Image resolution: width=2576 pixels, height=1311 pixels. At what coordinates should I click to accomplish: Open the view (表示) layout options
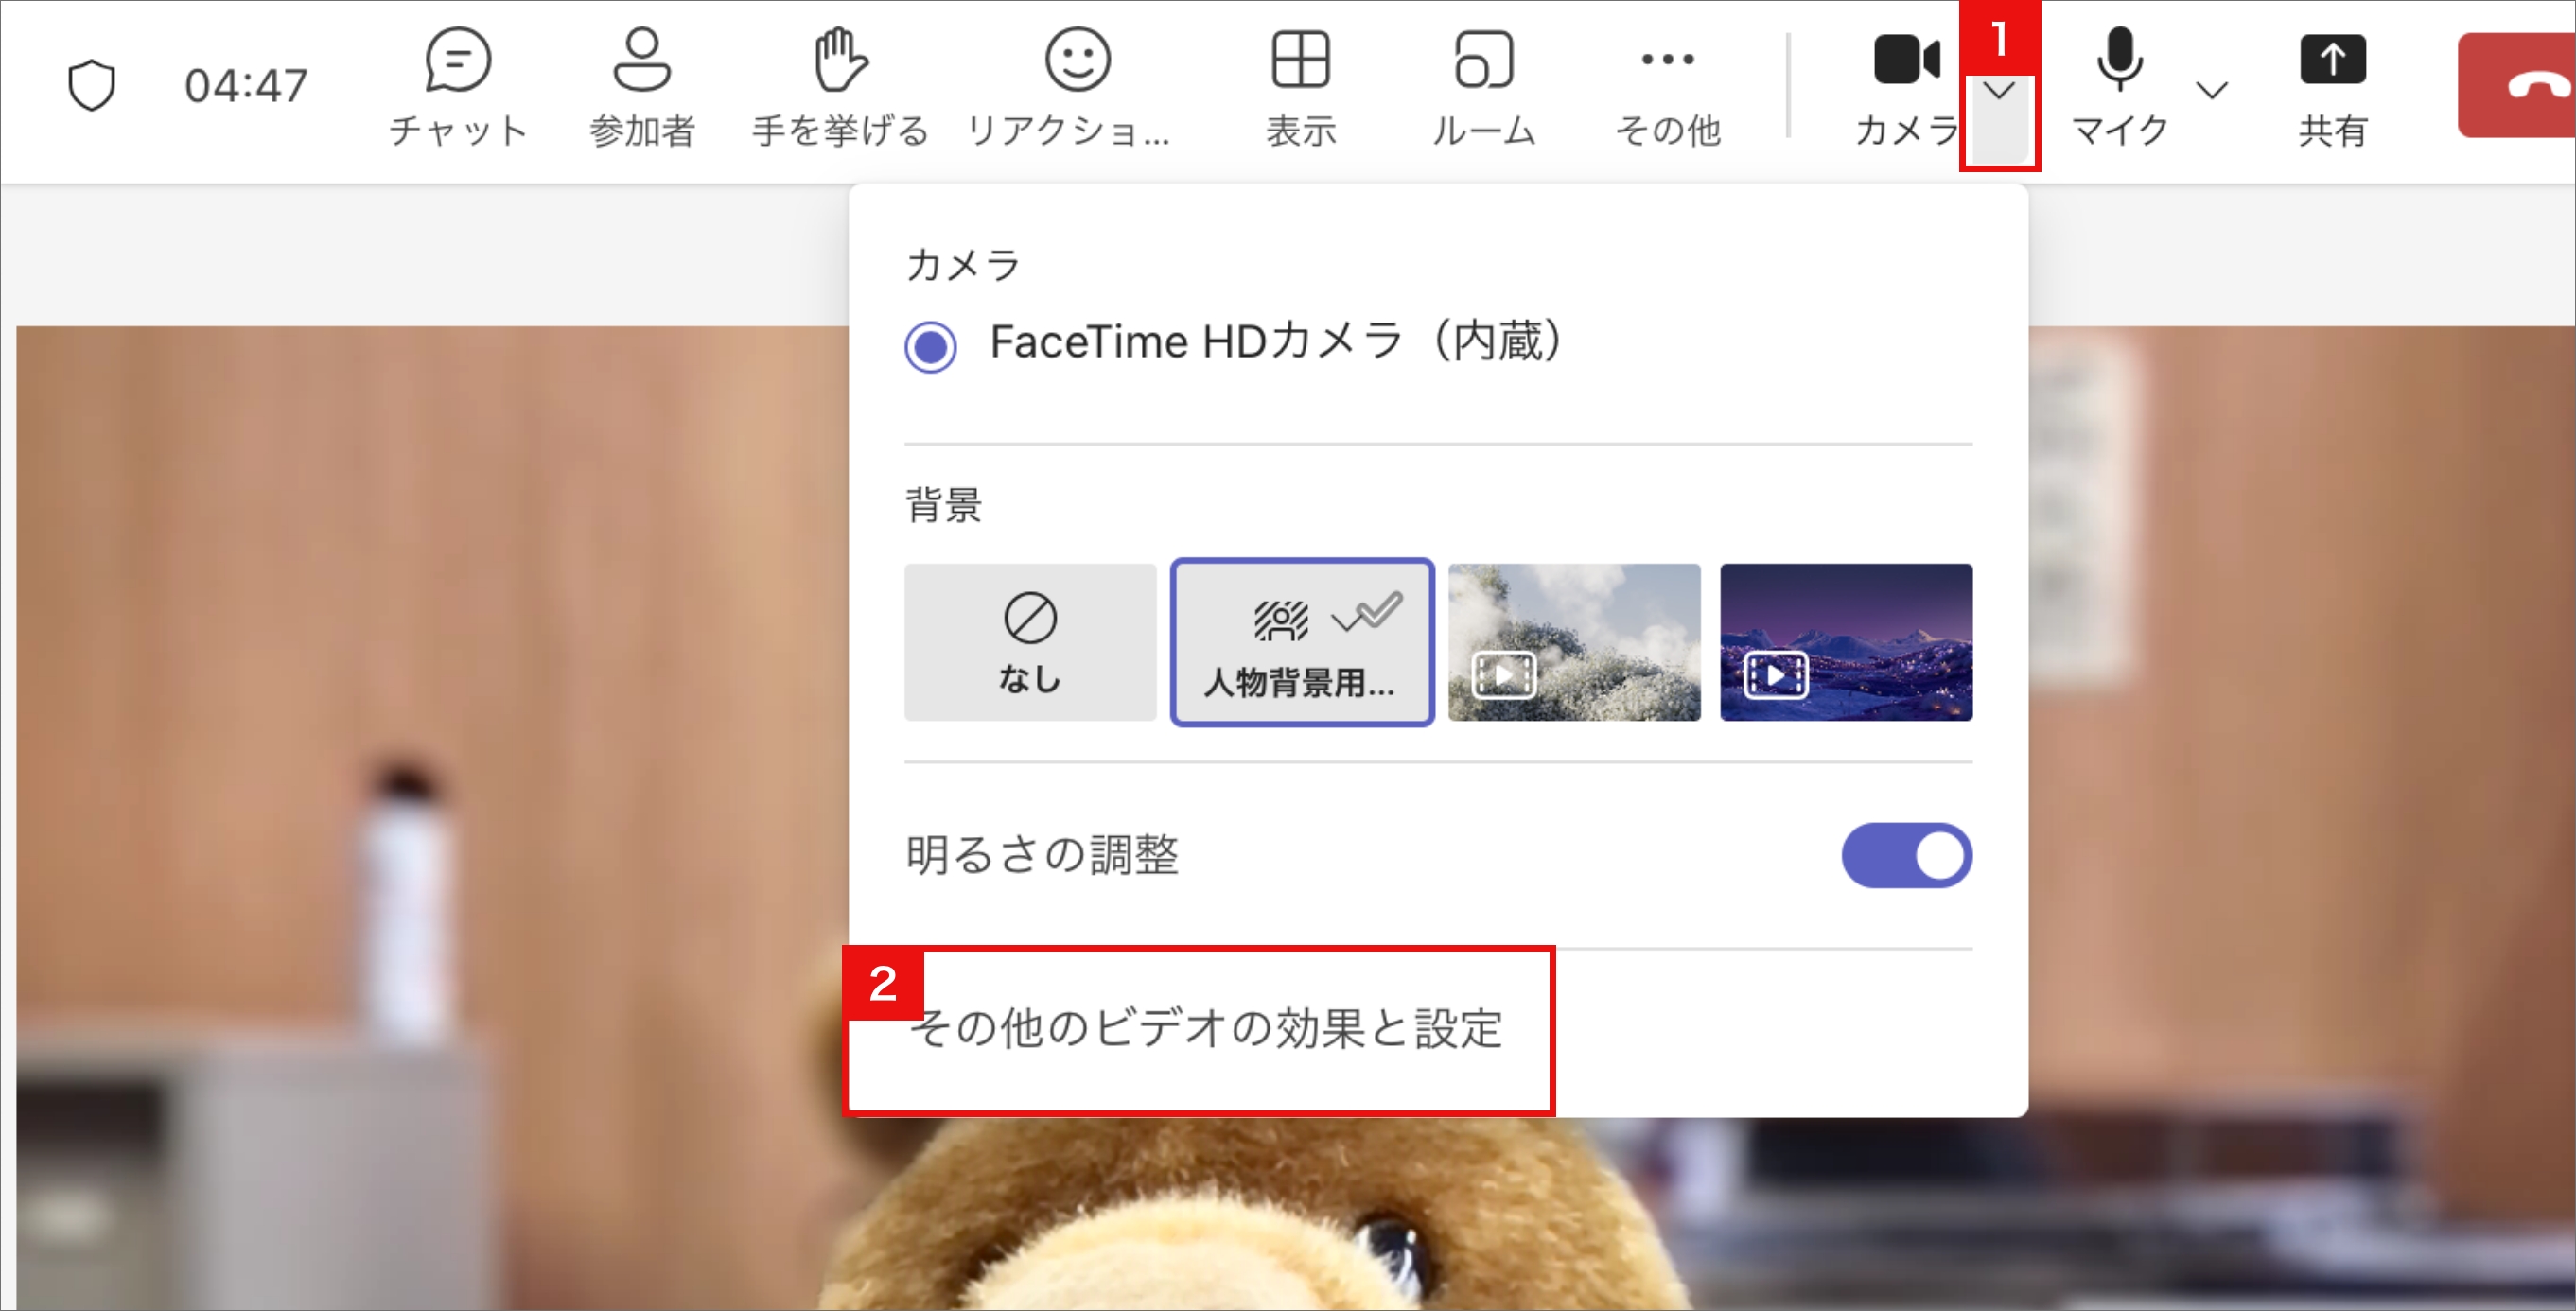[x=1300, y=87]
